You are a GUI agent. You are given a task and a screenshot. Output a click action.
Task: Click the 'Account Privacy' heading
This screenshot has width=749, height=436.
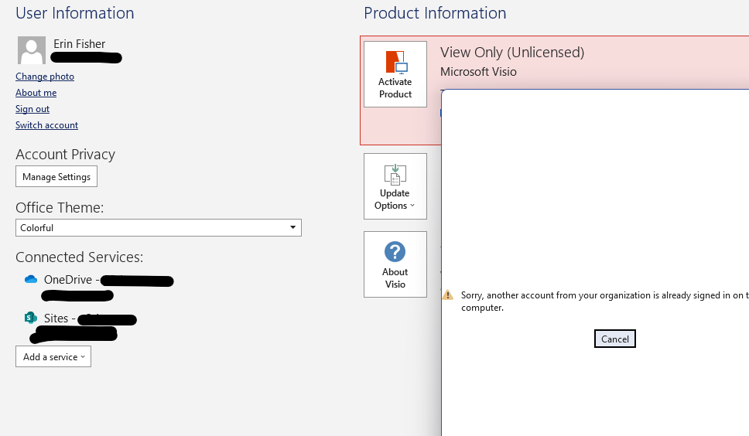[66, 155]
